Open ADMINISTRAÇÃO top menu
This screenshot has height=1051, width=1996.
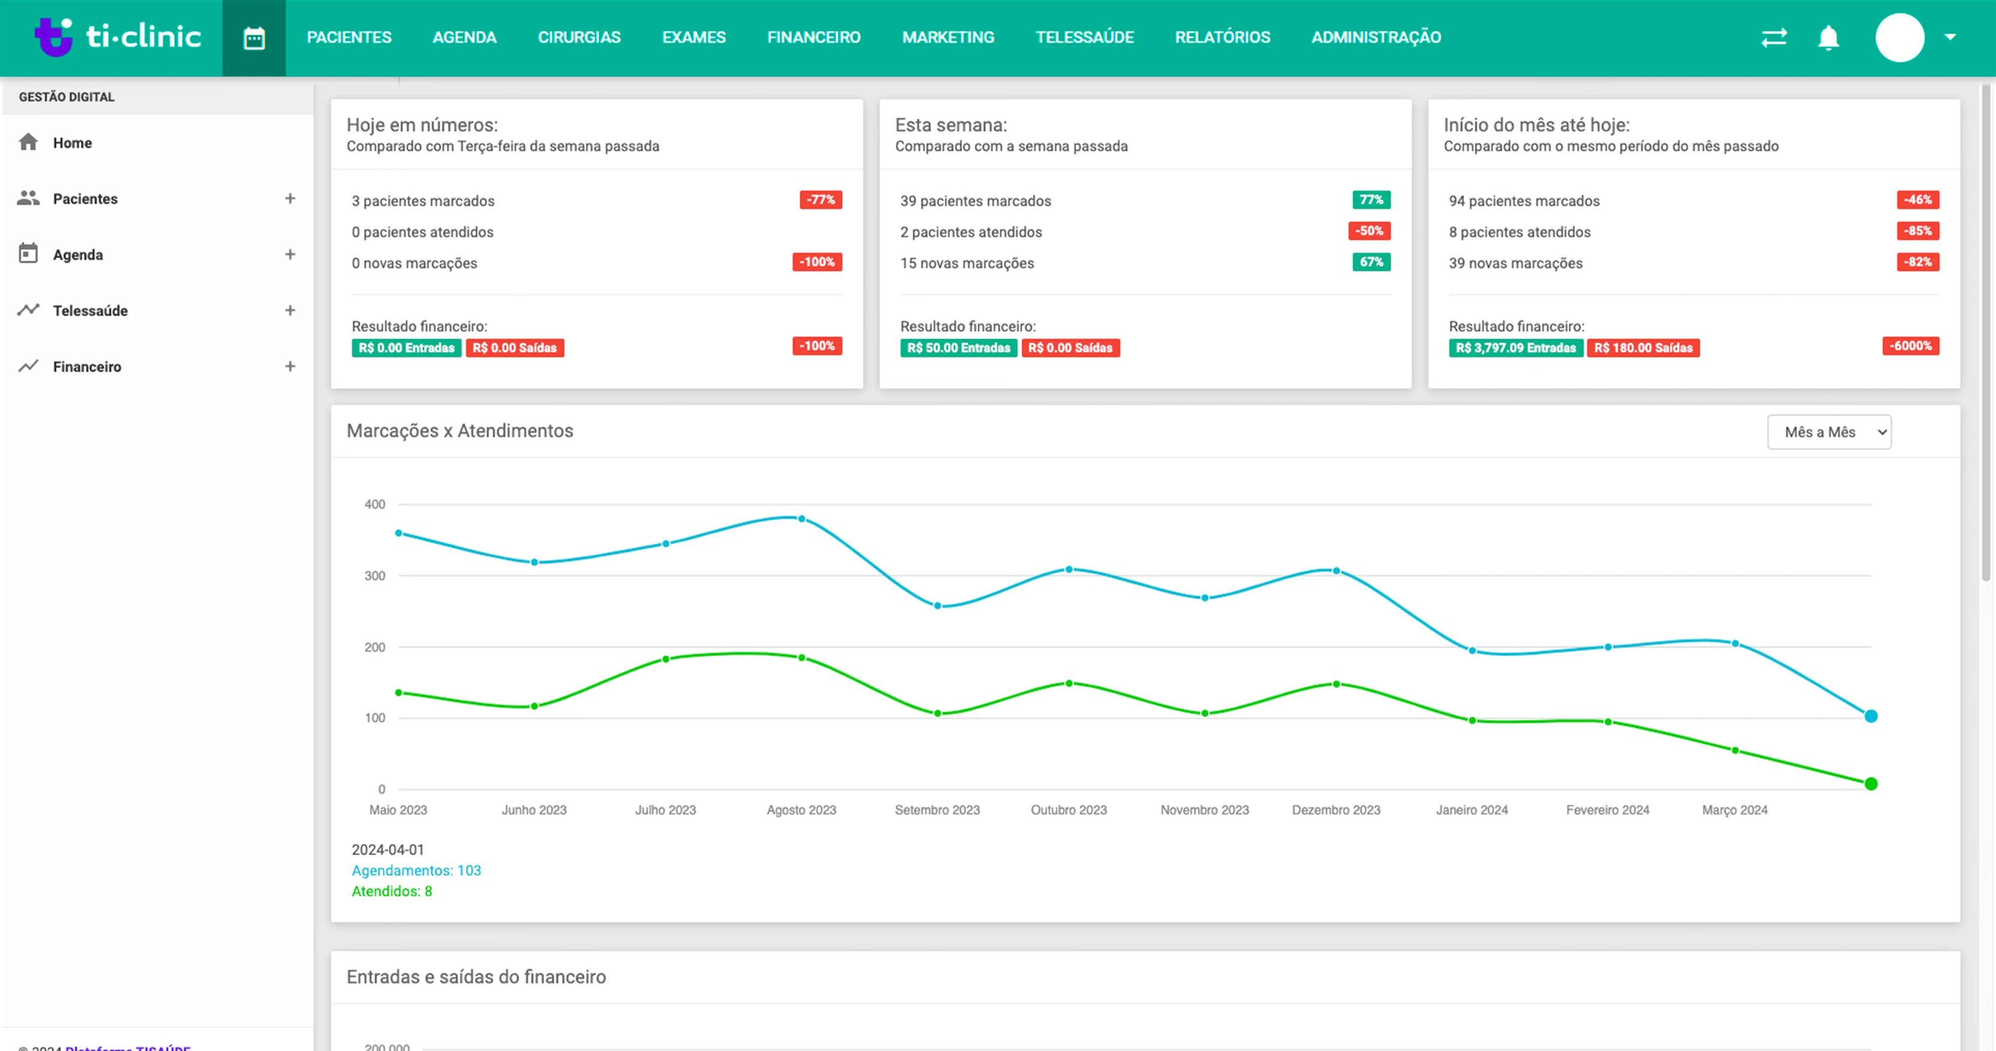click(1376, 37)
